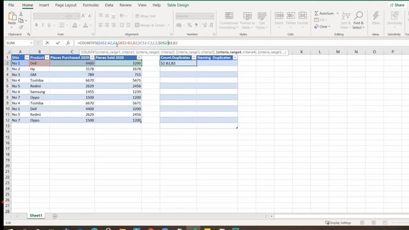Click the Borders icon
This screenshot has width=409, height=230.
click(62, 26)
